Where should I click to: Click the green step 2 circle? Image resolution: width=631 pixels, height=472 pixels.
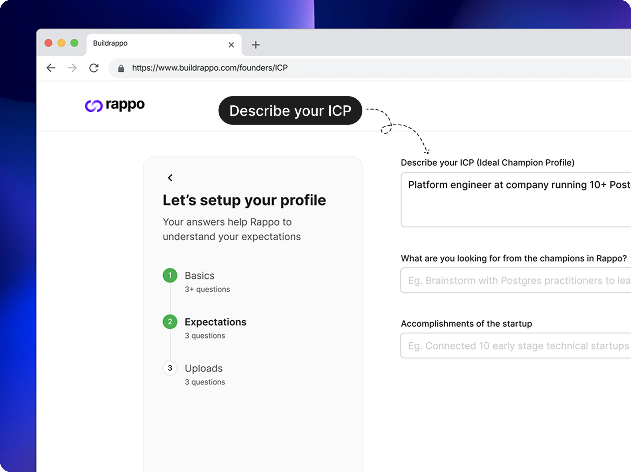coord(170,322)
